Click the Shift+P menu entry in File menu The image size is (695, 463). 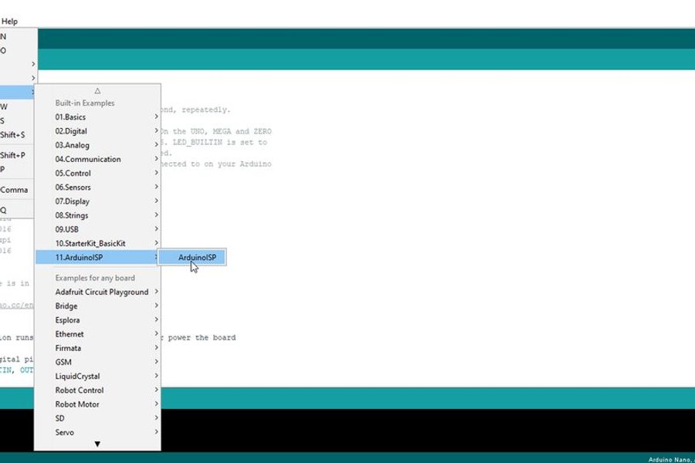[x=17, y=156]
